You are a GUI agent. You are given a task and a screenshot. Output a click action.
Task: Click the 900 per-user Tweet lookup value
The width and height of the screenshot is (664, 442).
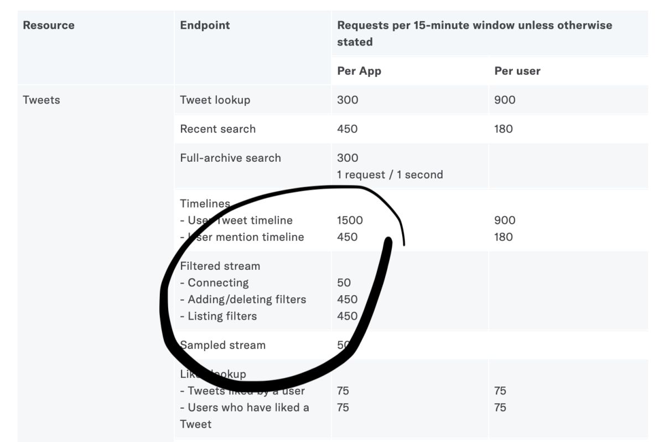(505, 100)
